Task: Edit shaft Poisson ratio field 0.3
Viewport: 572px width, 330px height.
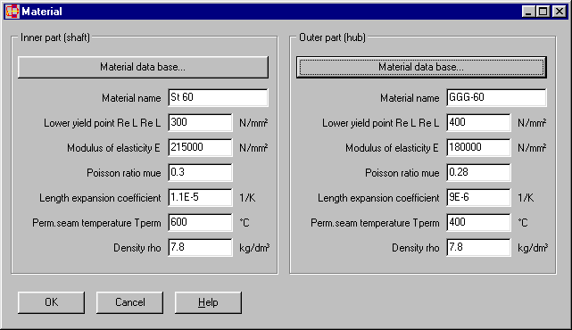Action: 200,172
